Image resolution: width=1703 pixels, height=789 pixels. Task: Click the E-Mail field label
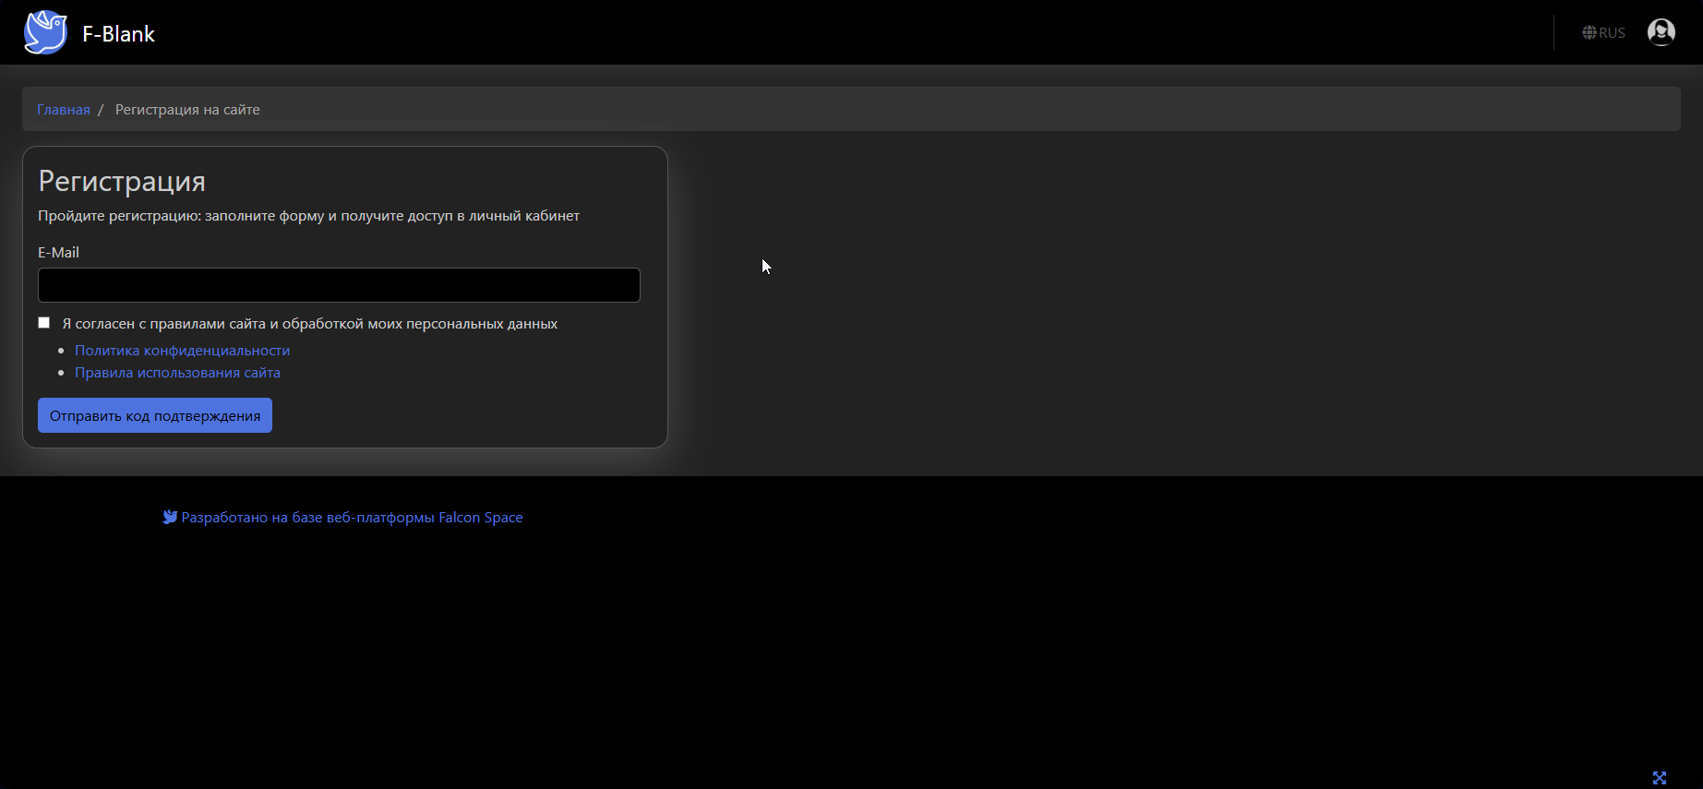click(x=58, y=252)
